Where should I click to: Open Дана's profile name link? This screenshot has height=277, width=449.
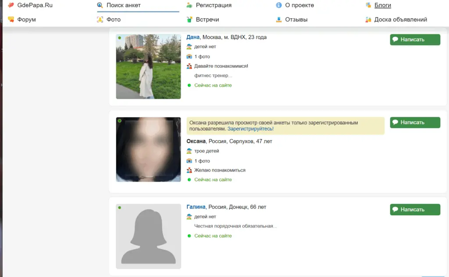click(x=193, y=37)
